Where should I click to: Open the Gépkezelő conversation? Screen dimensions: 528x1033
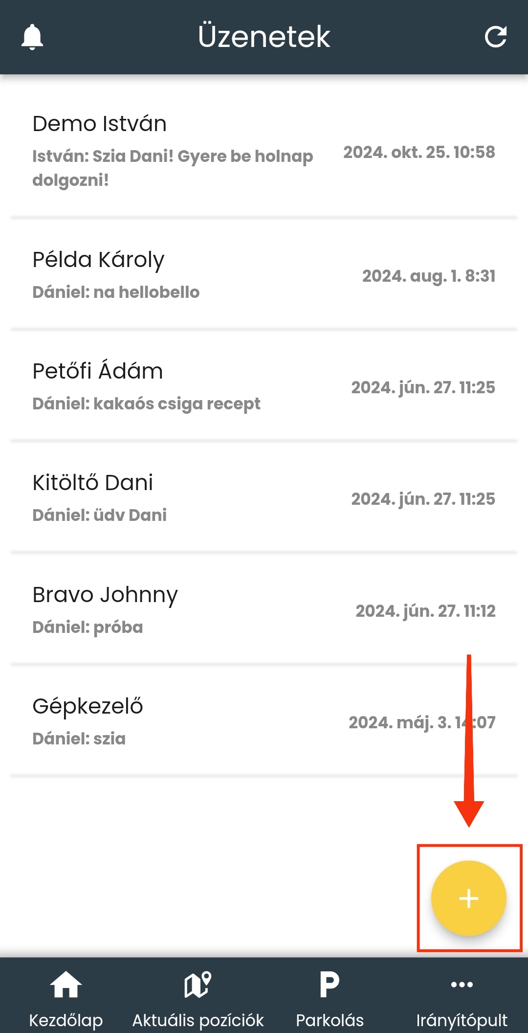click(x=88, y=706)
